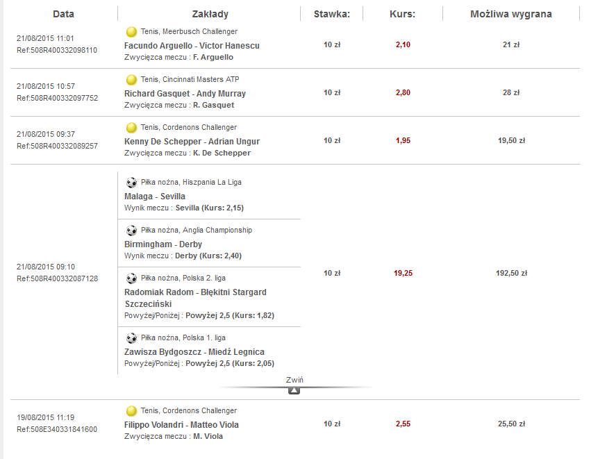Click tennis ball icon beside Volandri - Viola match
Screen dimensions: 607x459
[131, 411]
